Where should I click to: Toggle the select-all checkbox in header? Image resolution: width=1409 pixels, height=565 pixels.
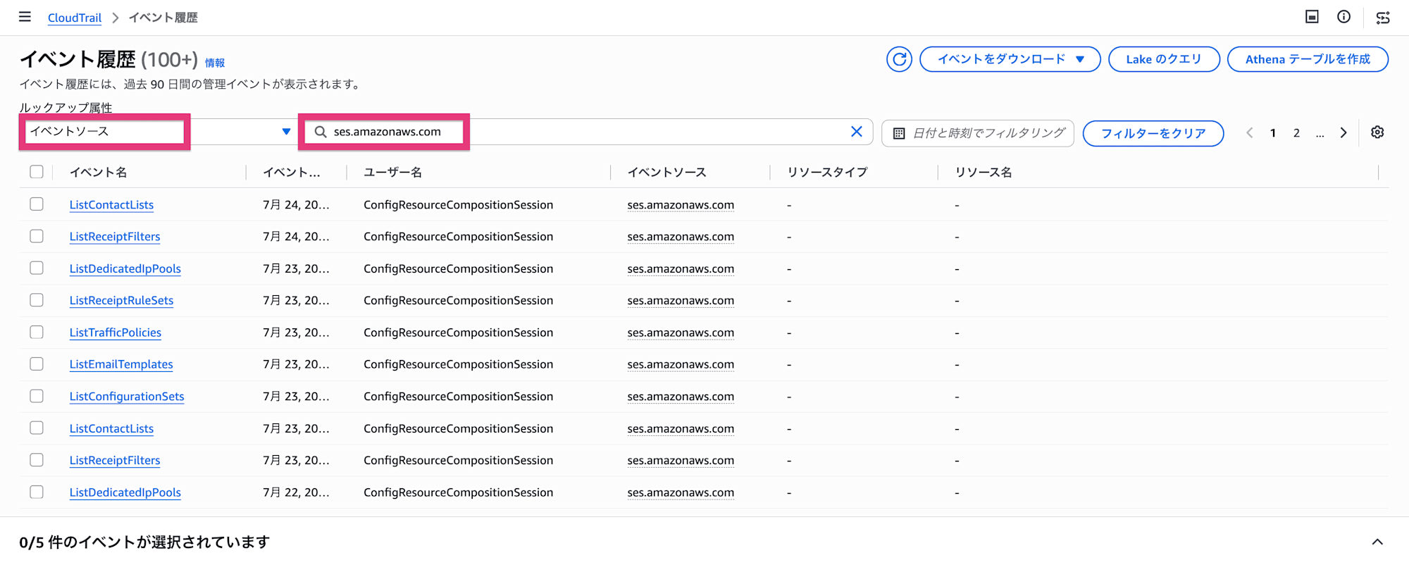tap(37, 172)
